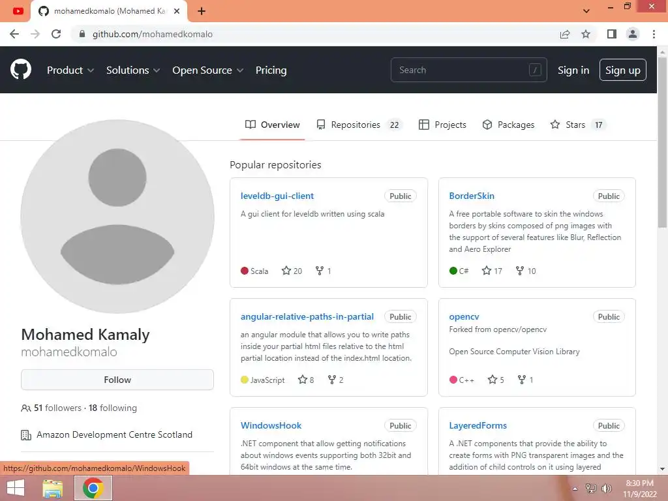The width and height of the screenshot is (668, 501).
Task: Open the tab search chevron
Action: [x=586, y=11]
